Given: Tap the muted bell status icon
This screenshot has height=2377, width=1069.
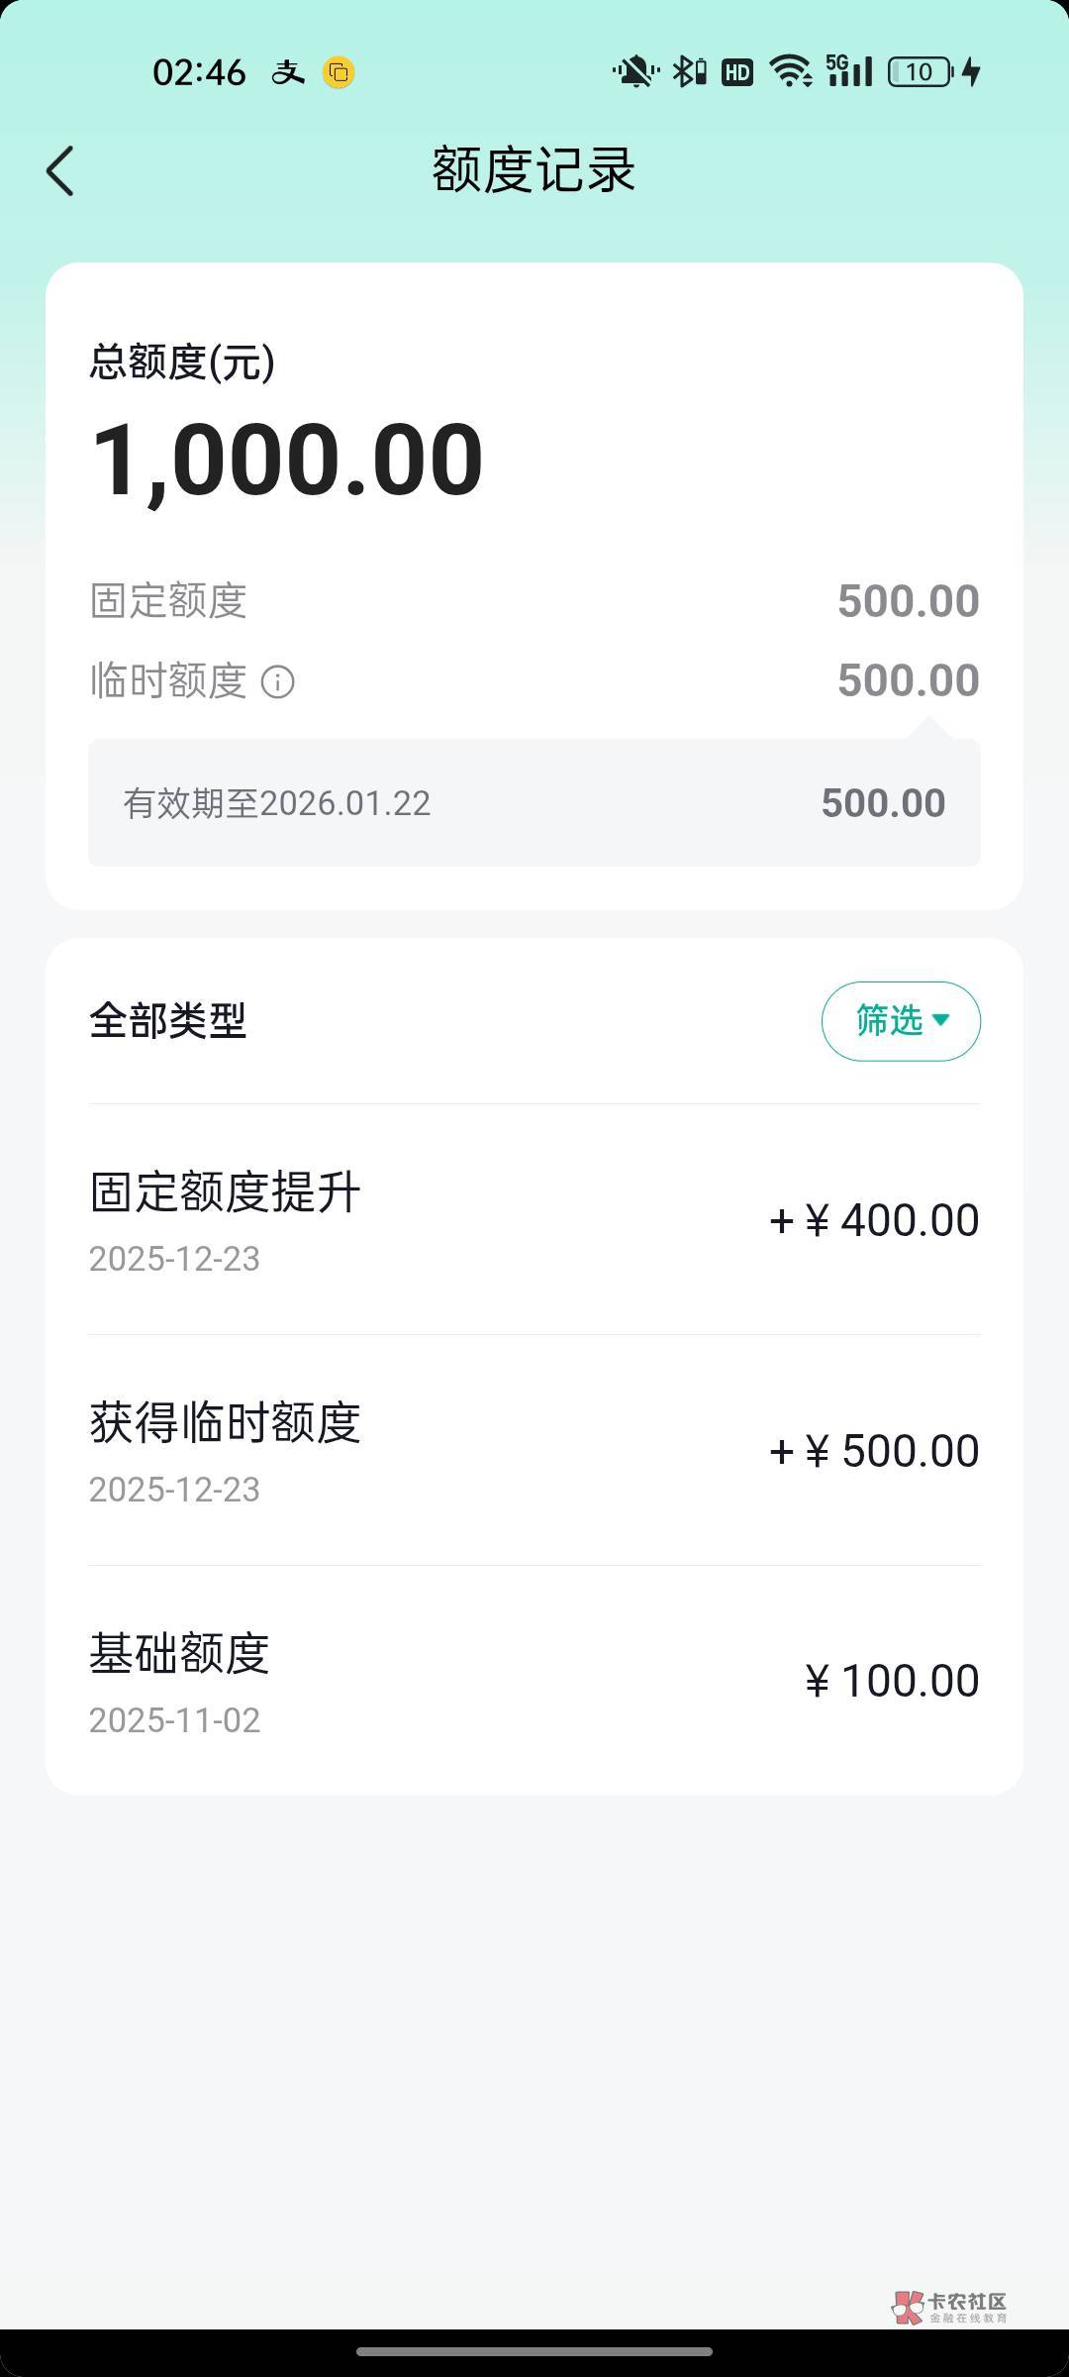Looking at the screenshot, I should (634, 72).
